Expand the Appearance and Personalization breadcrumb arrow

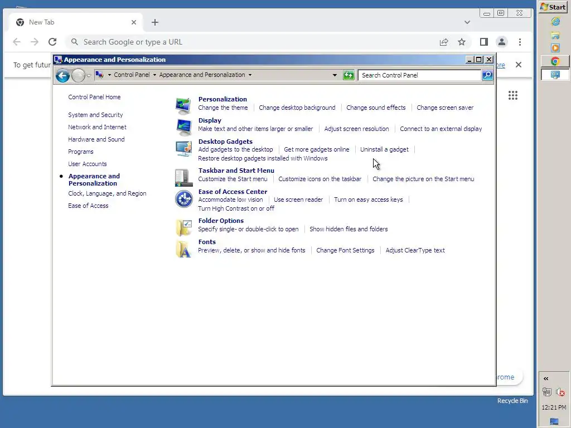pos(250,75)
